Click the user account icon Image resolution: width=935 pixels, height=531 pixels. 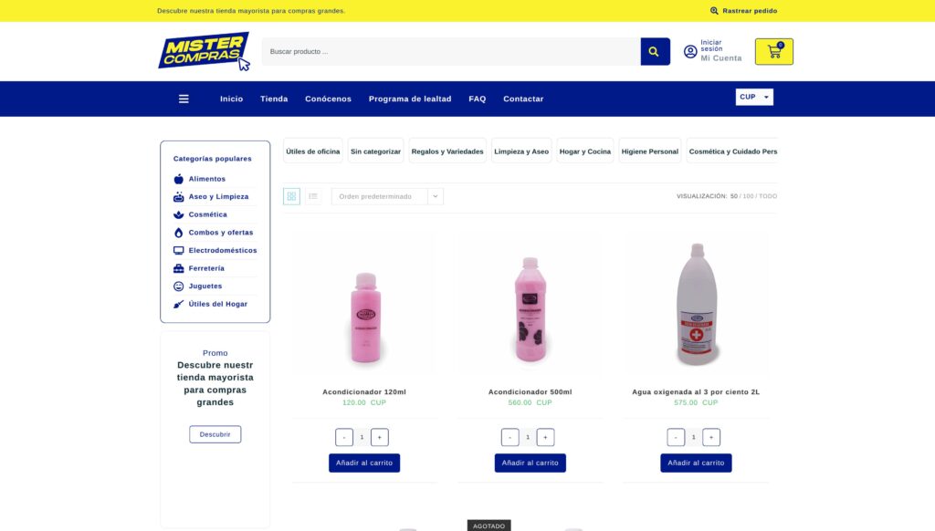690,52
